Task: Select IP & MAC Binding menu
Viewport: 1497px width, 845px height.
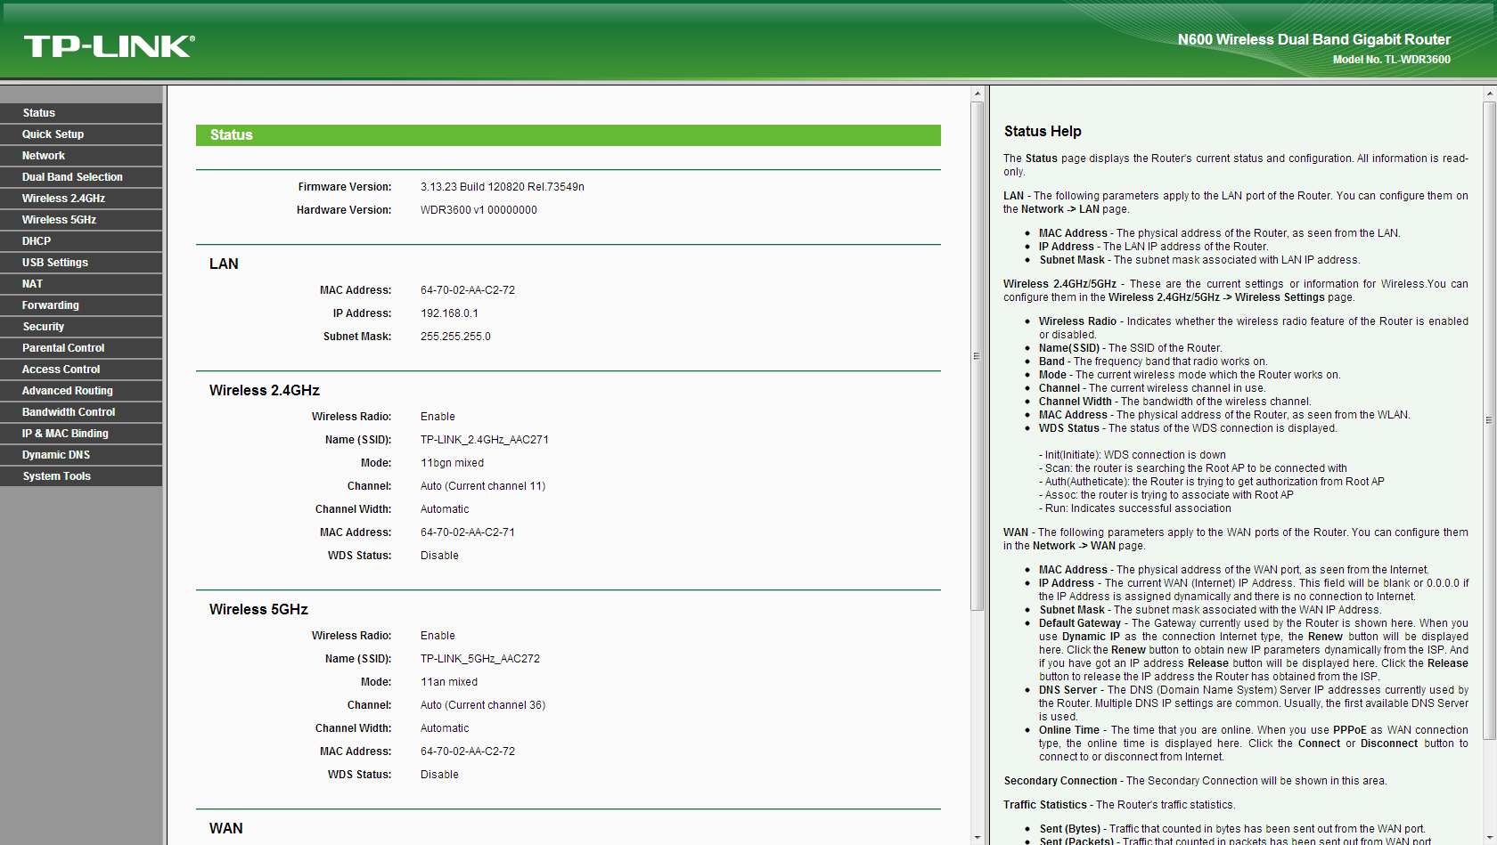Action: [81, 434]
